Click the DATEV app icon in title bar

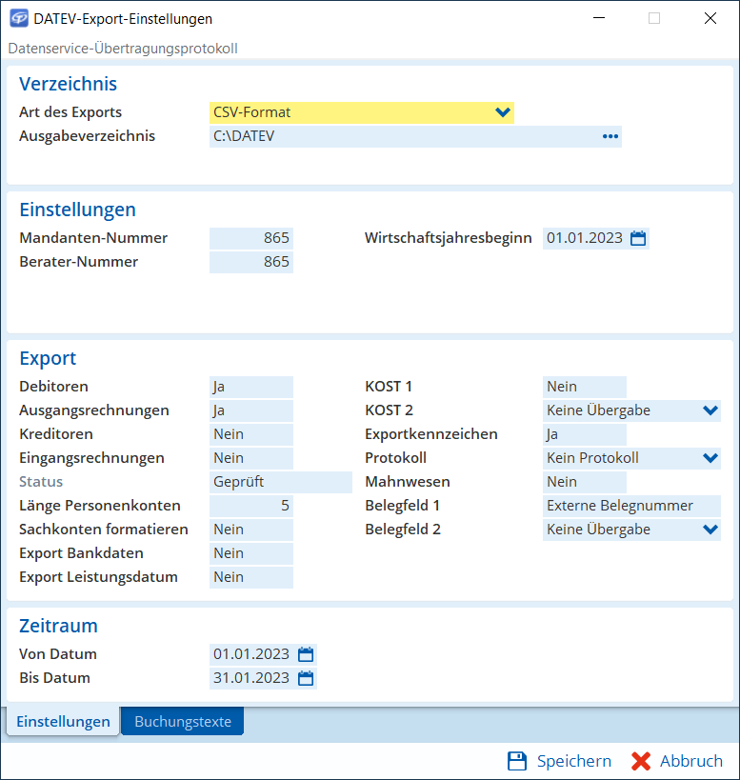(18, 18)
